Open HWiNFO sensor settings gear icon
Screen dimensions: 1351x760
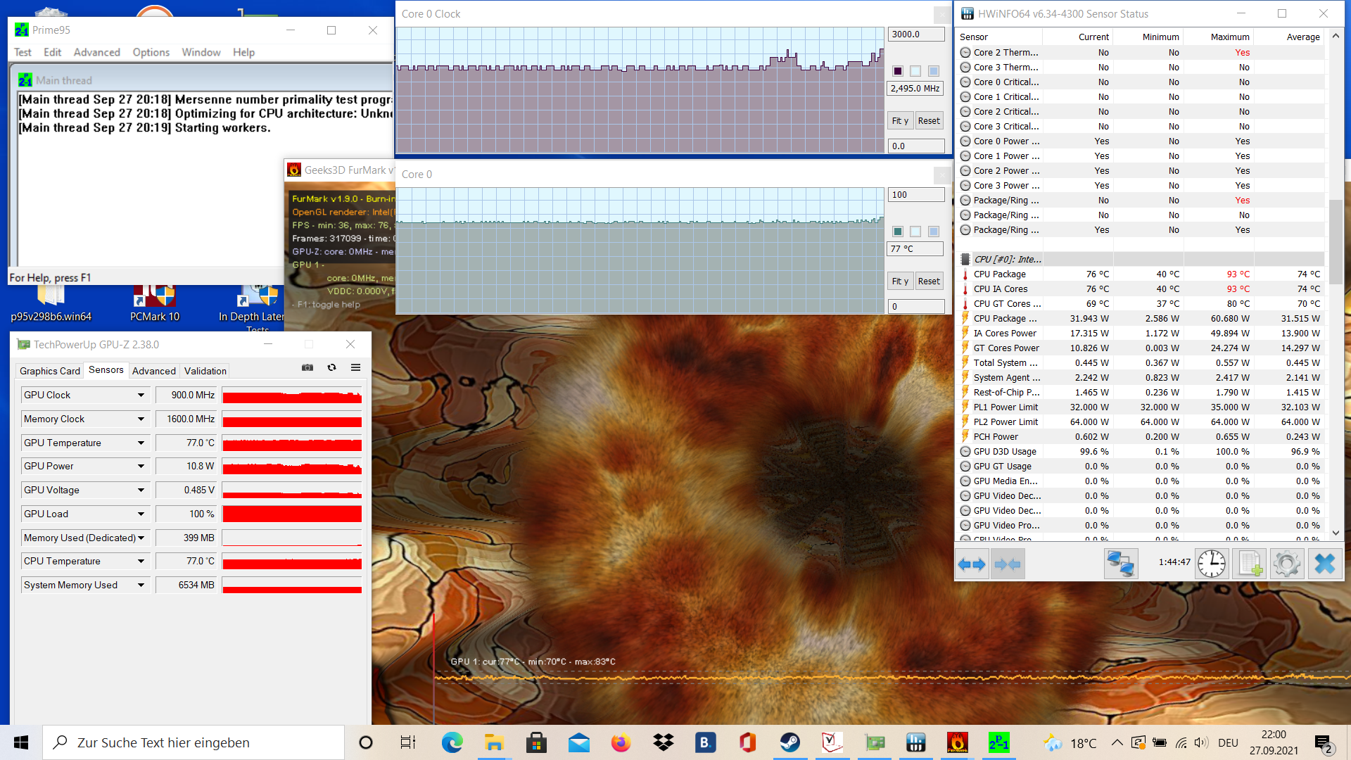pyautogui.click(x=1286, y=564)
